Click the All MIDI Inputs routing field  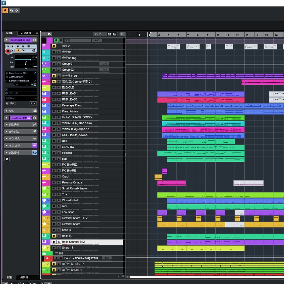click(x=21, y=77)
